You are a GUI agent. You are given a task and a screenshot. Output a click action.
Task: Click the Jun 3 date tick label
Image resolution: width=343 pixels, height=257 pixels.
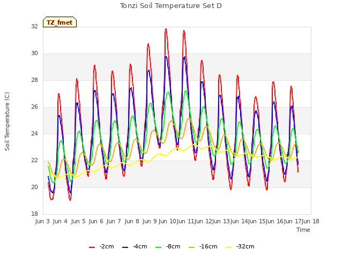42,221
